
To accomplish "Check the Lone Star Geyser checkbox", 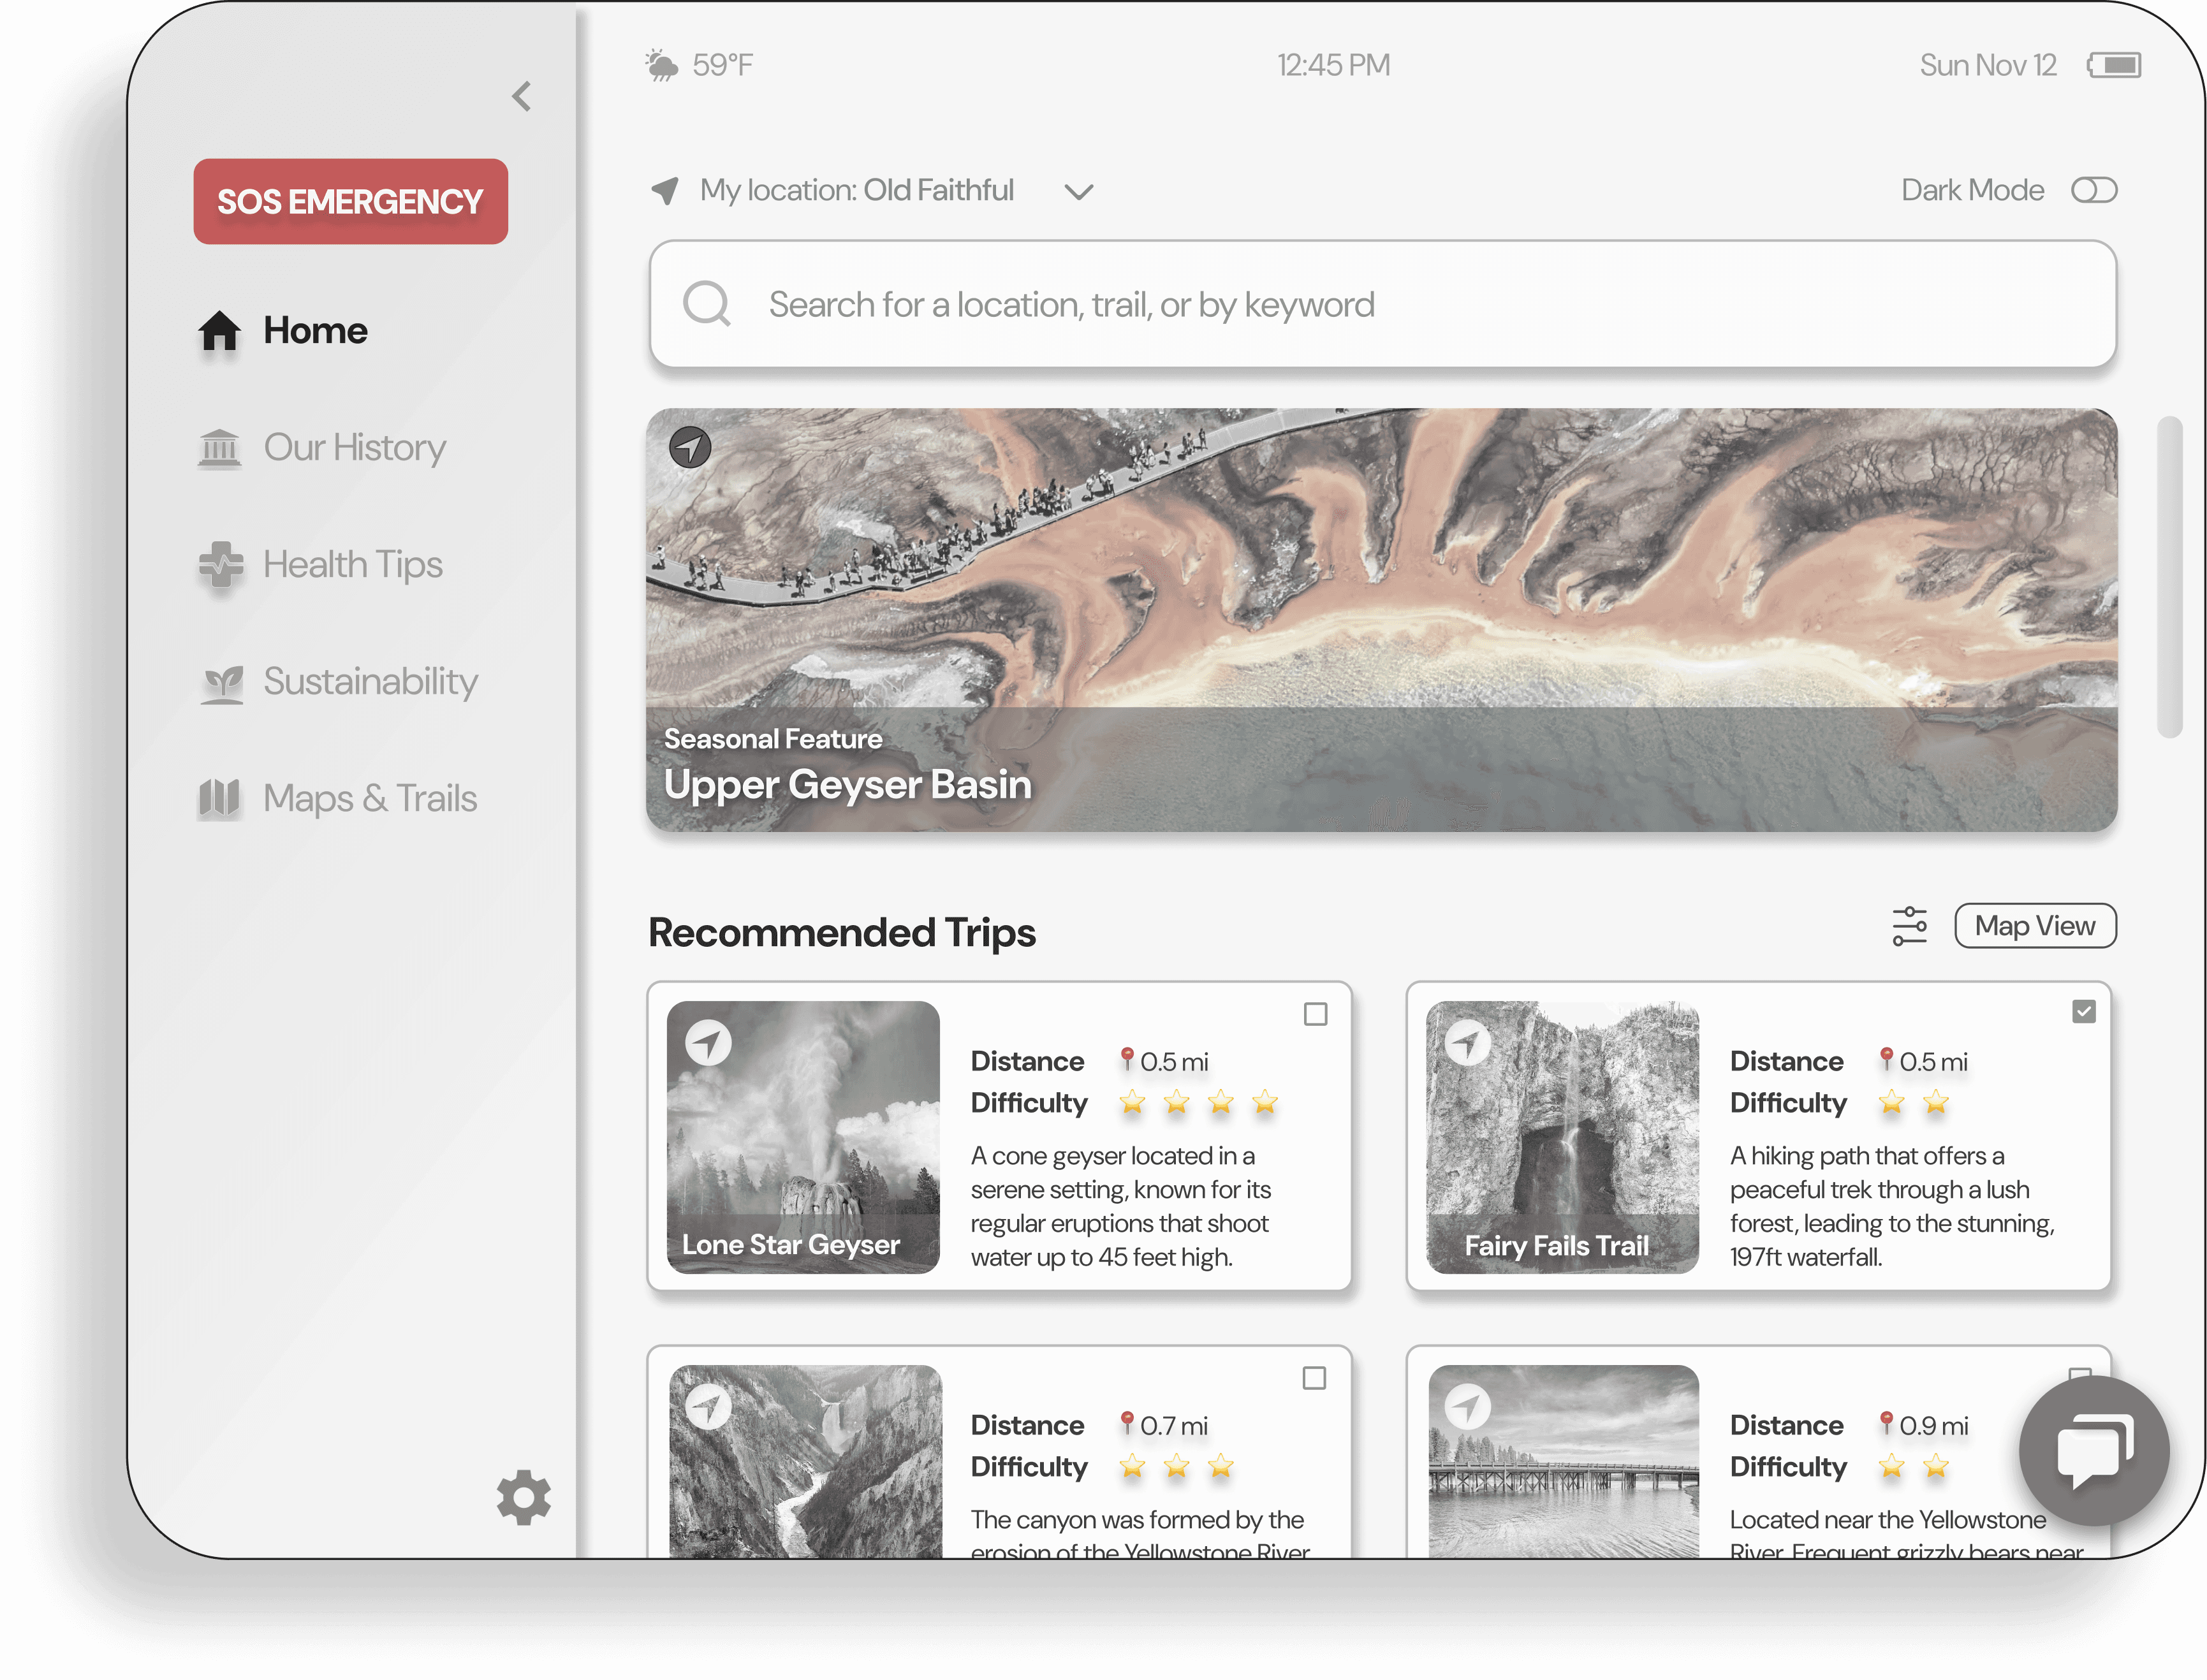I will pyautogui.click(x=1315, y=1014).
